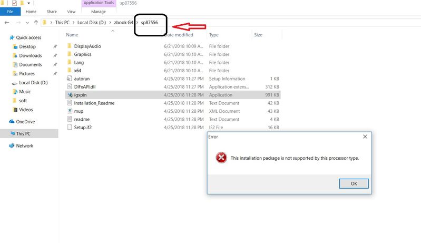
Task: Select Network label in navigation pane
Action: coord(25,146)
